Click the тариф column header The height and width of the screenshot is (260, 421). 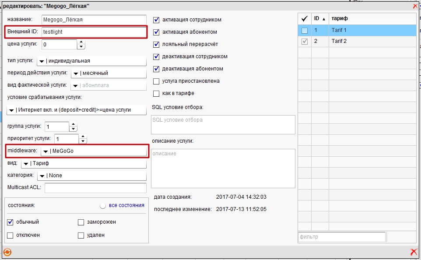click(372, 19)
